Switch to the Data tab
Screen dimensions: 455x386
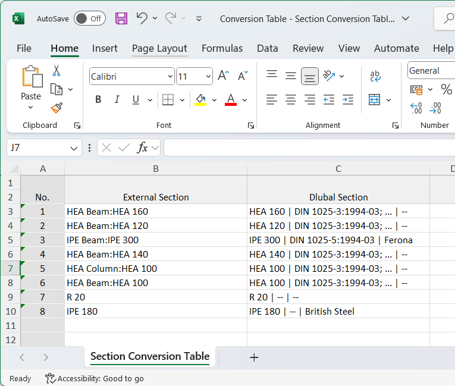(267, 48)
